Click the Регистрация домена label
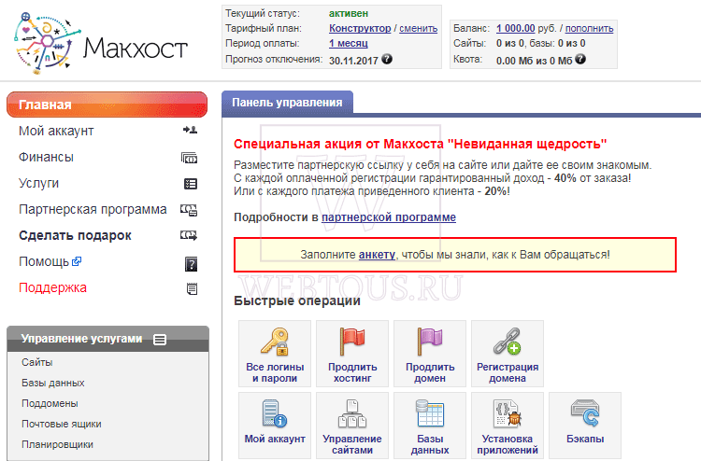Image resolution: width=701 pixels, height=461 pixels. click(x=508, y=372)
